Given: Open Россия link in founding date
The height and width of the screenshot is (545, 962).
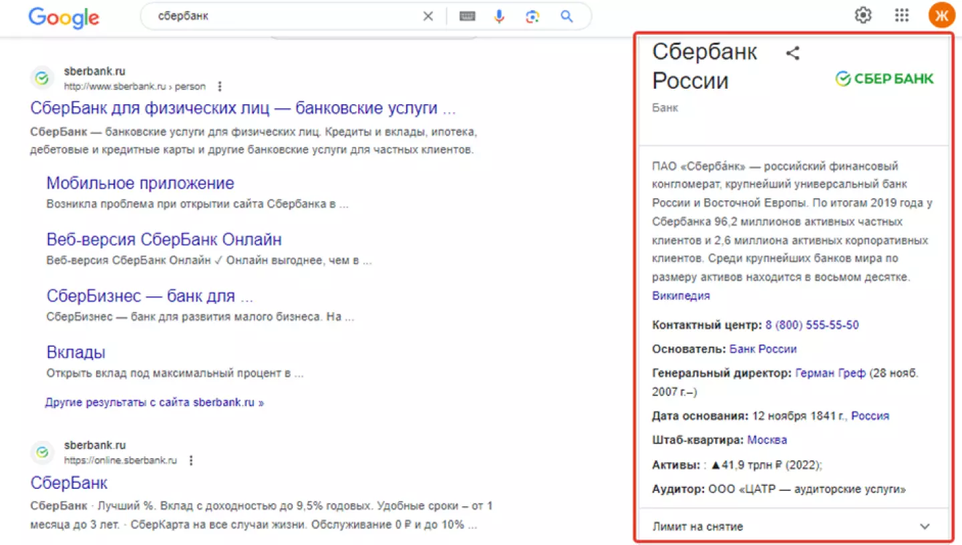Looking at the screenshot, I should click(870, 415).
